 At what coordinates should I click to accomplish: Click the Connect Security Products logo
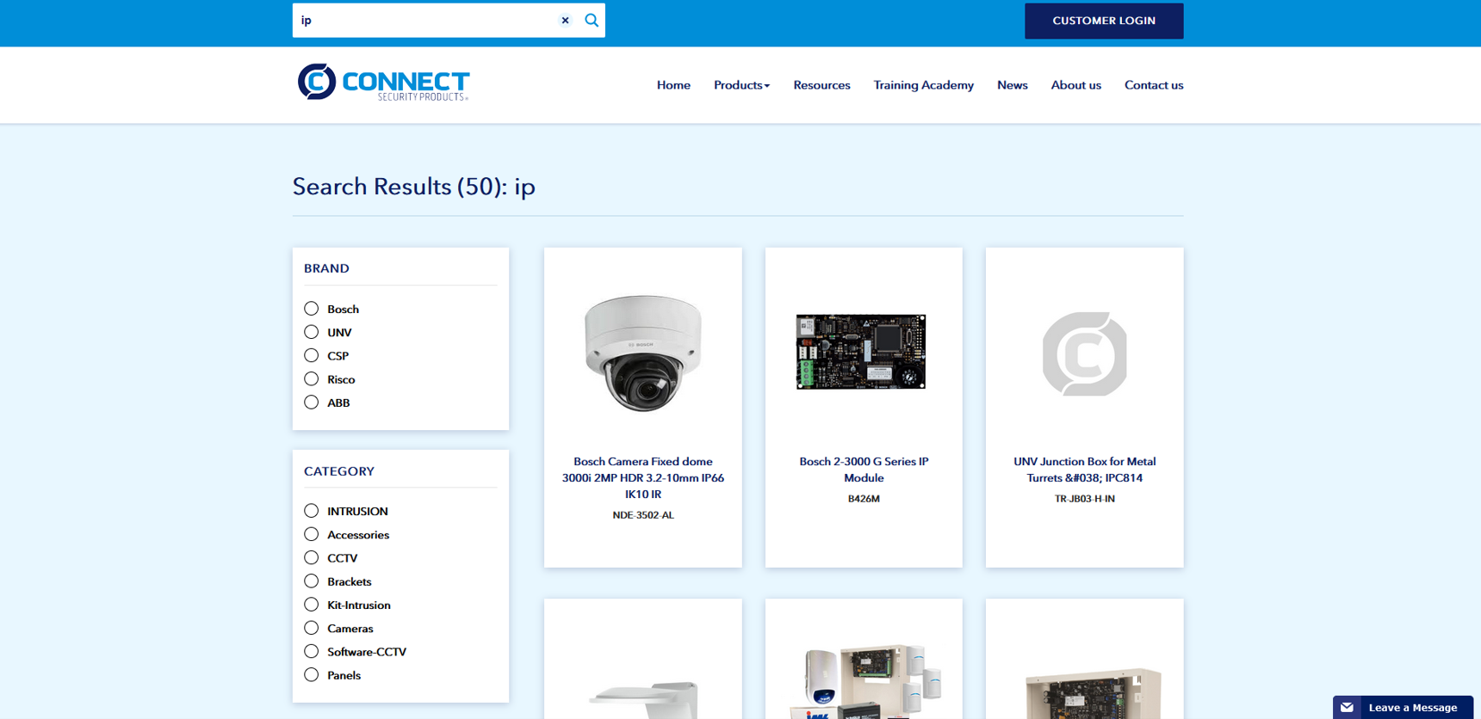coord(383,83)
